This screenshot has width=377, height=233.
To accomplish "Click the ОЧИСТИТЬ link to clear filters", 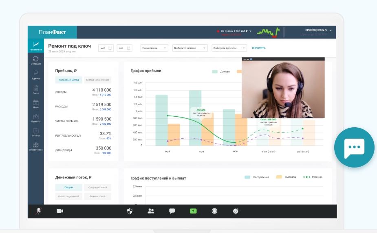I will (x=258, y=48).
